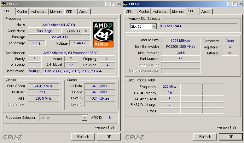The width and height of the screenshot is (244, 143).
Task: Click Package value Socket 939
Action: [x=59, y=37]
